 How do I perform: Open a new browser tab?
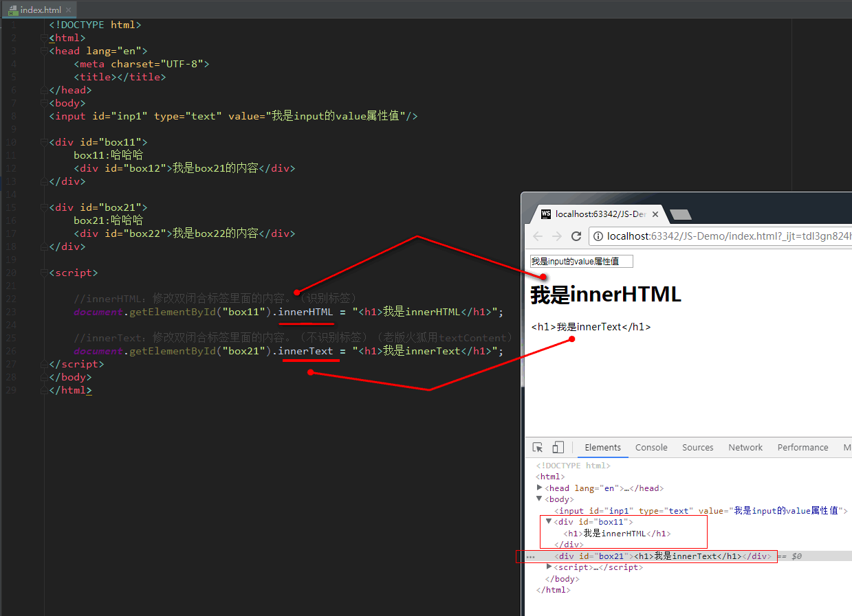[x=681, y=215]
